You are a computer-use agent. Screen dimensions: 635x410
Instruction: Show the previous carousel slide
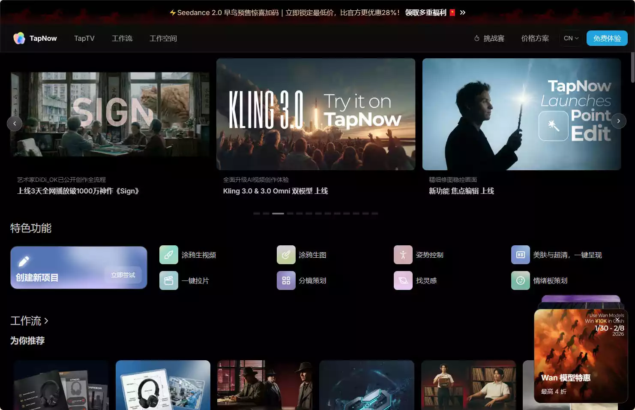click(x=15, y=124)
